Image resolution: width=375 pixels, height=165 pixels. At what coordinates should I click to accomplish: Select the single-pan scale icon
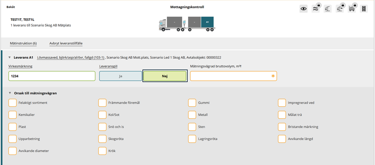click(328, 9)
